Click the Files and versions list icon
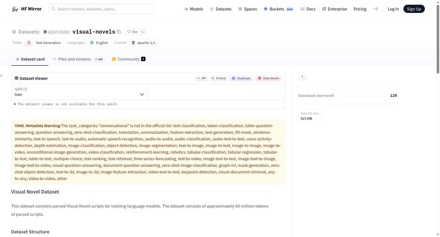 (54, 59)
